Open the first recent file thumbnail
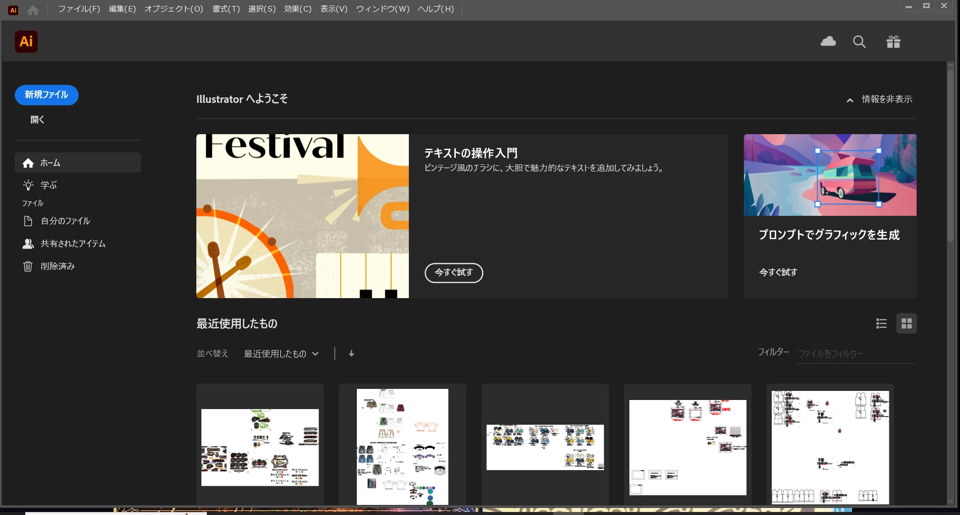Screen dimensions: 960x515 coord(260,447)
